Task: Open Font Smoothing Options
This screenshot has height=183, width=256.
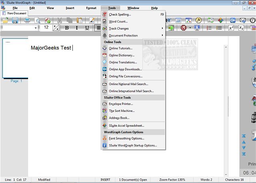Action: coord(133,138)
